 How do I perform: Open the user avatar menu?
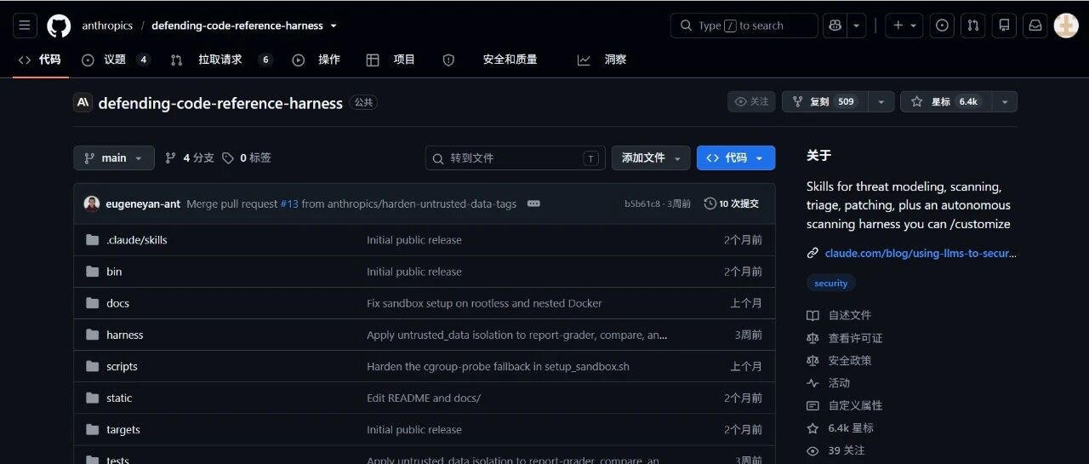pos(1066,26)
